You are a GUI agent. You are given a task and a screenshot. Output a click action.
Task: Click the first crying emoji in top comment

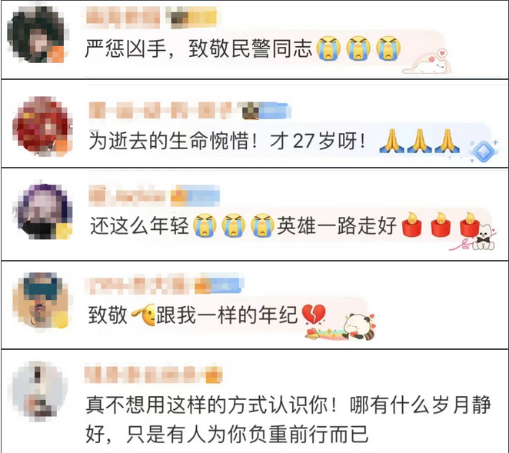[x=328, y=48]
